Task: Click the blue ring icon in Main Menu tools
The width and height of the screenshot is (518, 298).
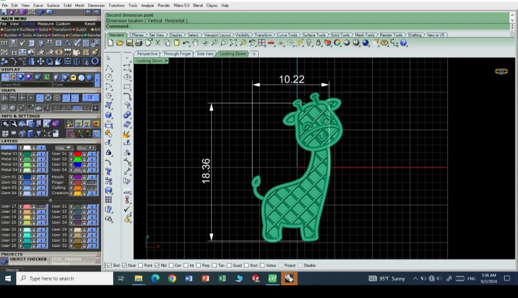Action: (95, 61)
